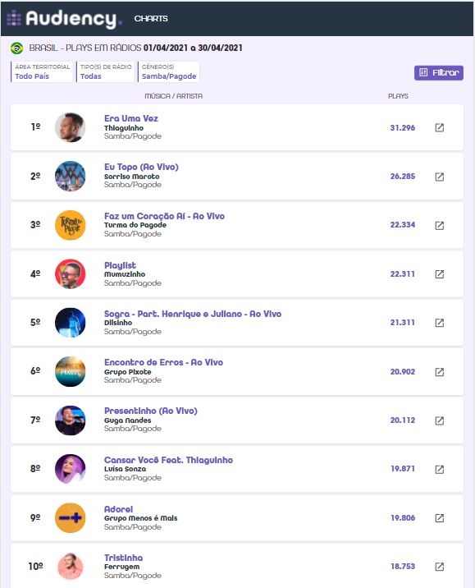The image size is (475, 588).
Task: Click the Audiency logo
Action: click(64, 18)
